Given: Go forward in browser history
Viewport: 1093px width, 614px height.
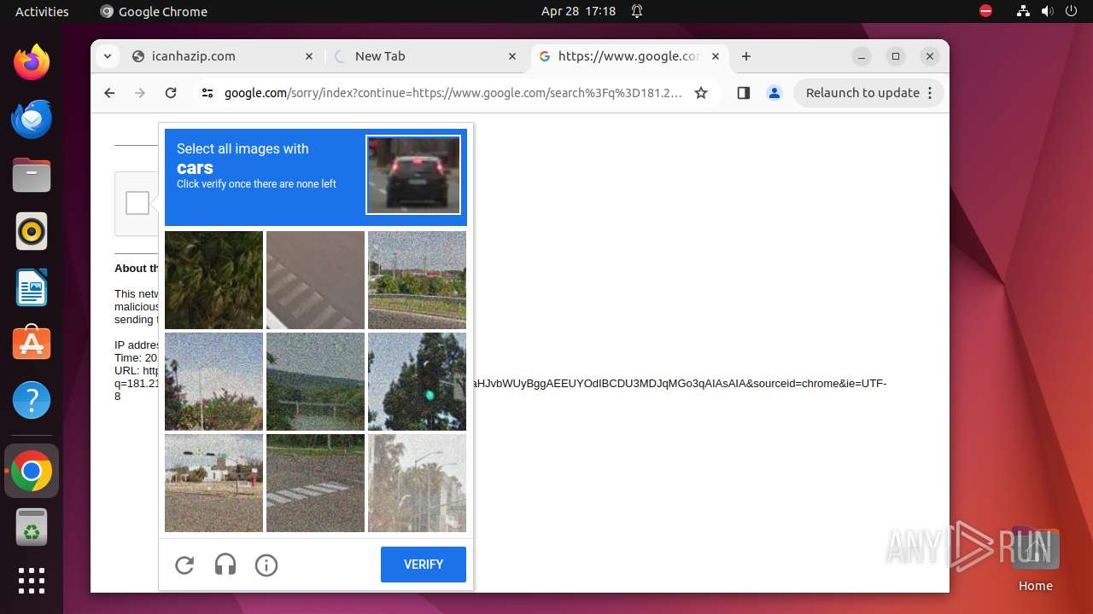Looking at the screenshot, I should coord(140,93).
